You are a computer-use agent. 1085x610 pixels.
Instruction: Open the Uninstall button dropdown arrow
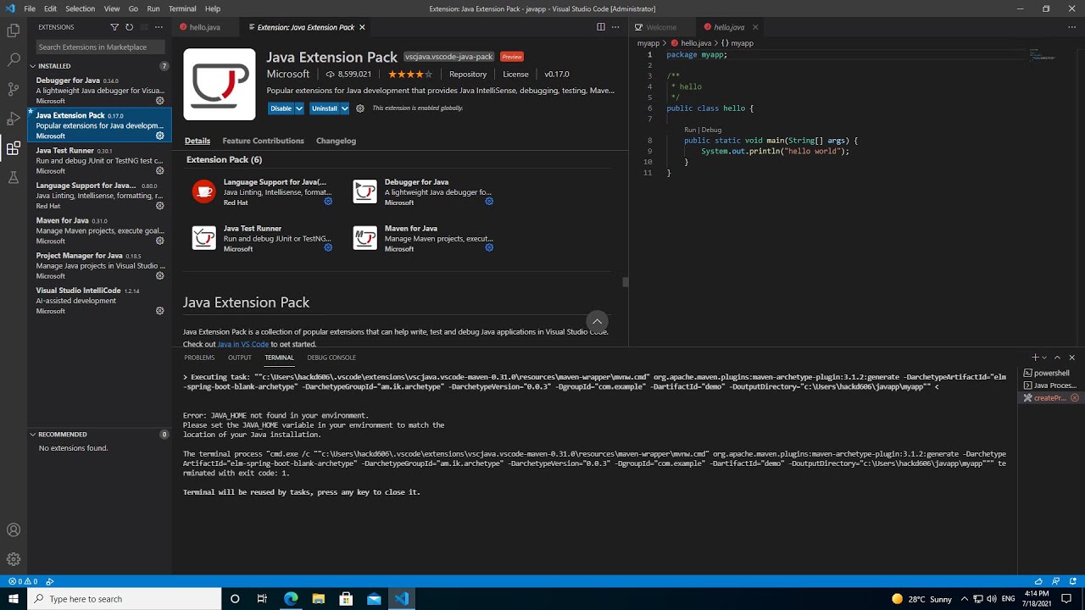344,108
